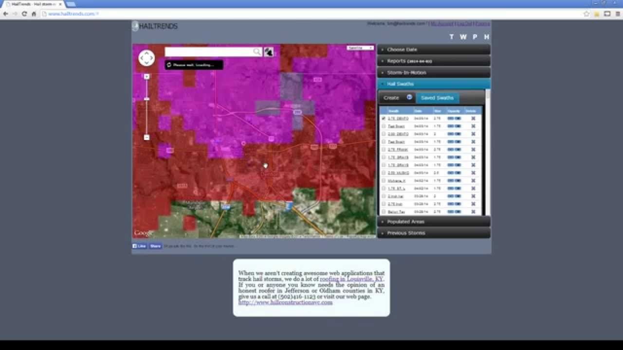Check the 2.75 inch swath checkbox
Viewport: 623px width, 350px height.
[384, 204]
